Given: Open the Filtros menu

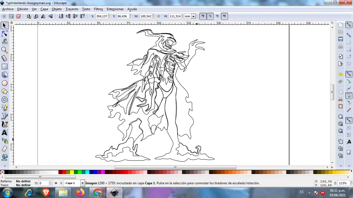Looking at the screenshot, I should (98, 9).
